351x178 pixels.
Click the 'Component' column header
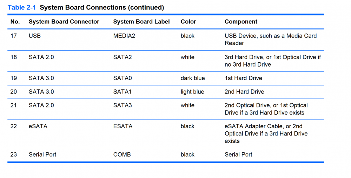pos(241,22)
